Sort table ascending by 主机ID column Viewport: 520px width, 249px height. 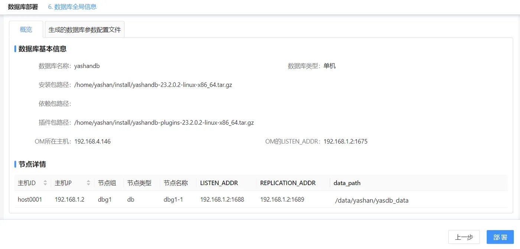click(45, 181)
